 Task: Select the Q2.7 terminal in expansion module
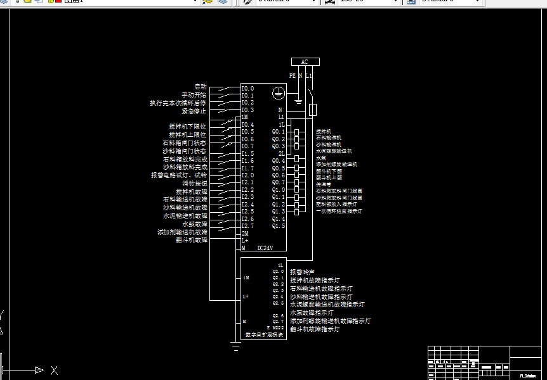[279, 322]
